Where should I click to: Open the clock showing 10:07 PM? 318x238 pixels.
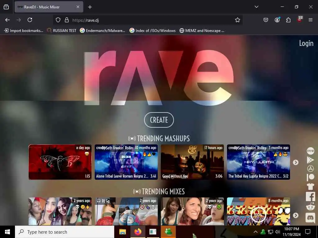(x=291, y=232)
